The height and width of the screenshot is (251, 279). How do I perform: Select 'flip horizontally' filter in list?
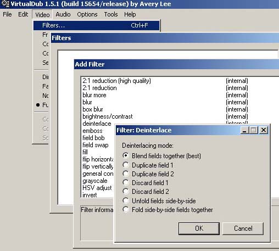pyautogui.click(x=98, y=159)
